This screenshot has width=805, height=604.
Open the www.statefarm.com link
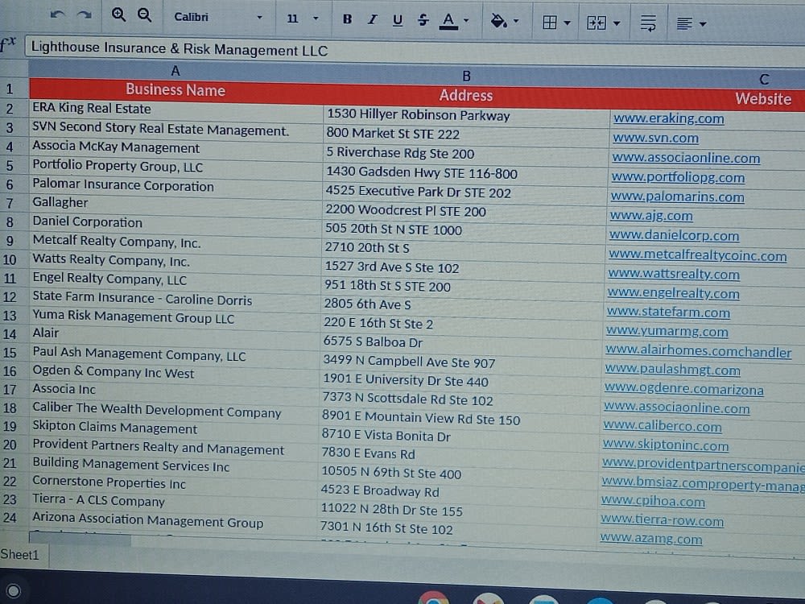[x=668, y=312]
